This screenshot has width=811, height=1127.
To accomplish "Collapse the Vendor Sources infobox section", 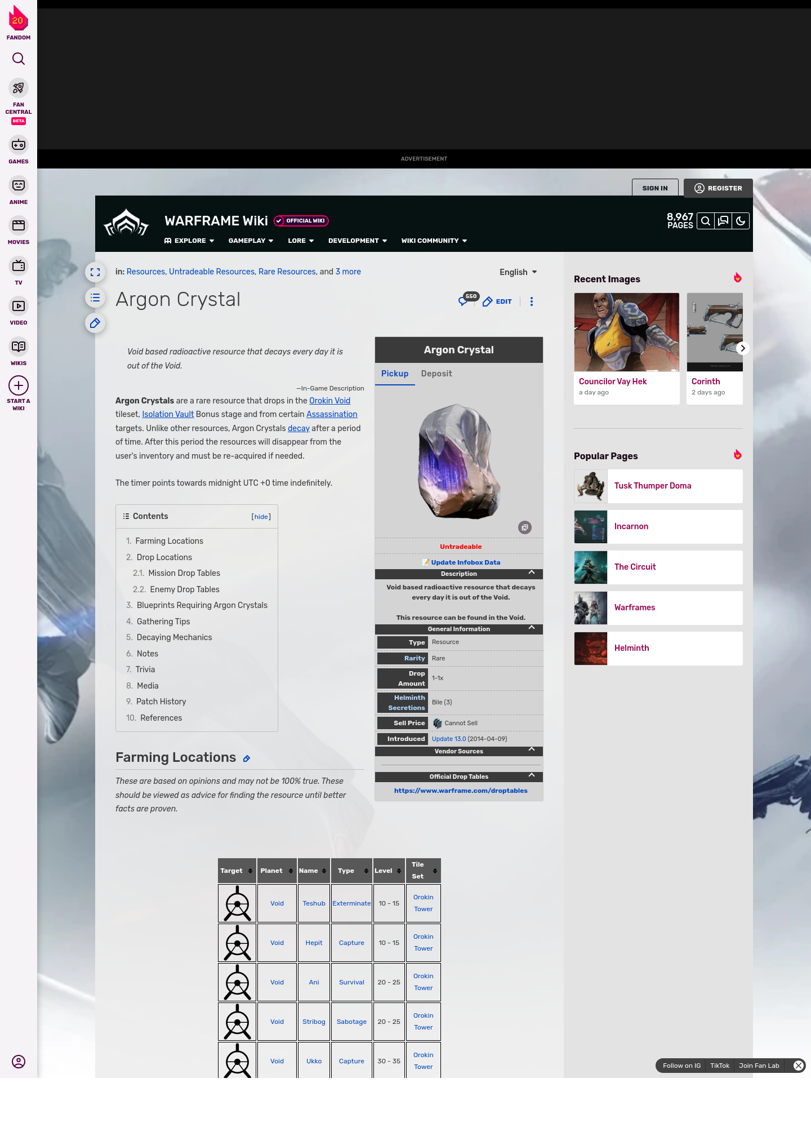I will 459,751.
